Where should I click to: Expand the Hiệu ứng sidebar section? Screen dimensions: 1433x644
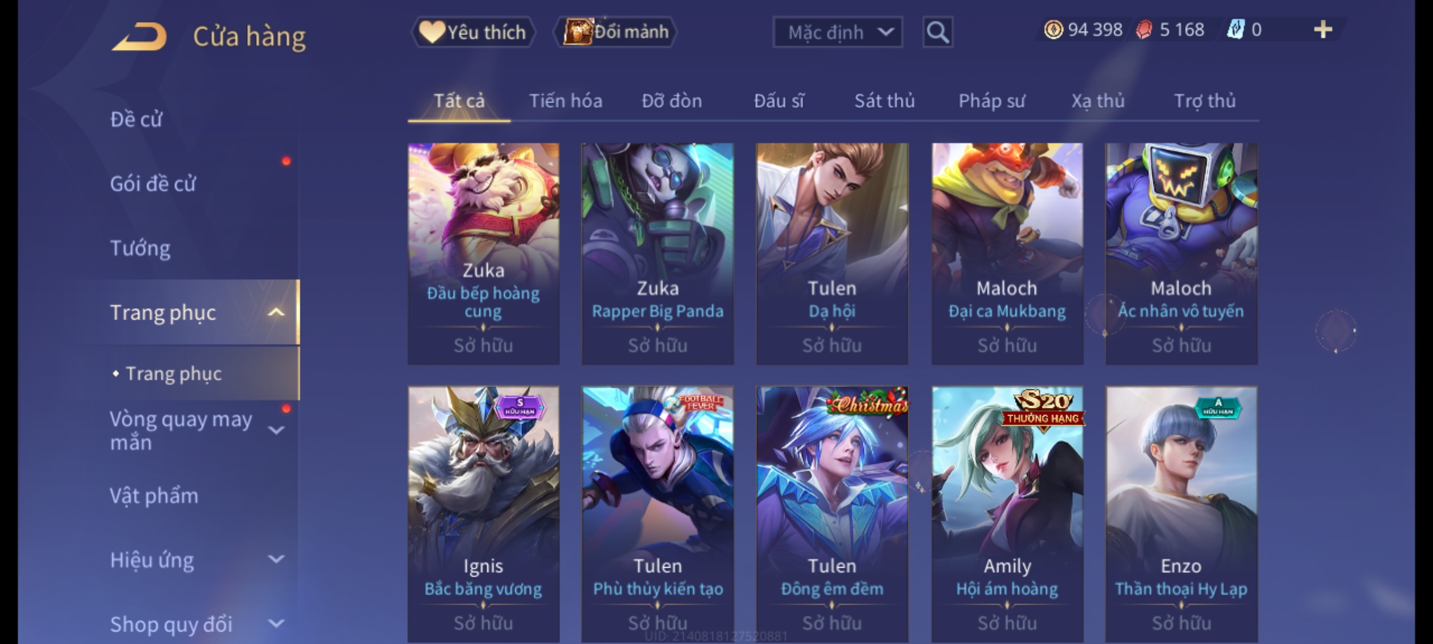pos(276,559)
